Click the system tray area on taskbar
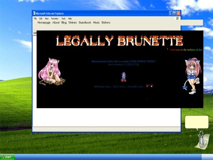The height and width of the screenshot is (160, 213). tap(207, 157)
